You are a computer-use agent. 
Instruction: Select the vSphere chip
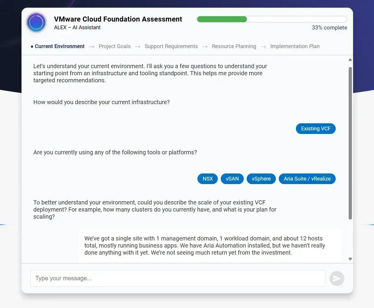coord(261,179)
